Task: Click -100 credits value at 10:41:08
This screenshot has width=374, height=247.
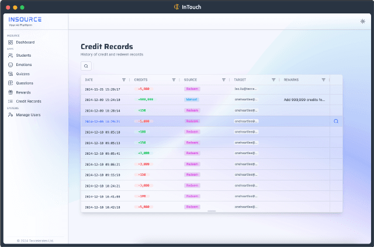Action: [142, 196]
